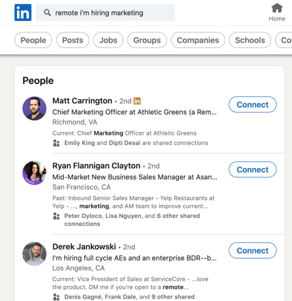292x301 pixels.
Task: Go to Home via house icon
Action: pyautogui.click(x=277, y=8)
